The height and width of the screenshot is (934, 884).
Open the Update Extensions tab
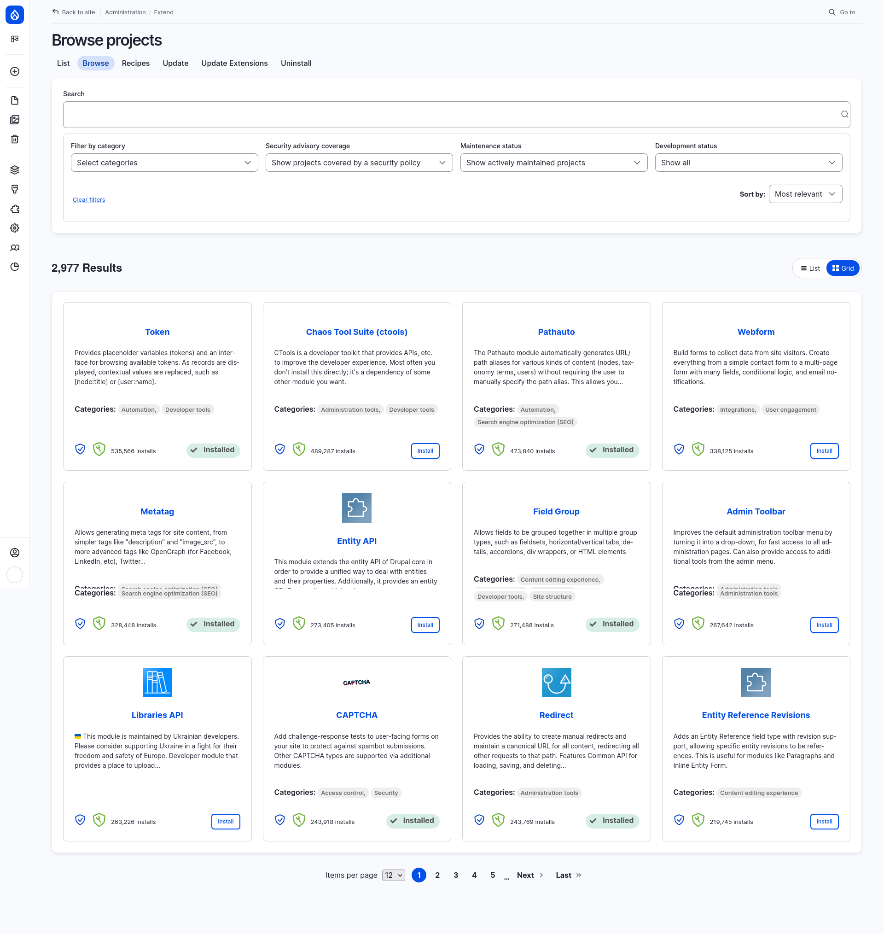coord(234,63)
